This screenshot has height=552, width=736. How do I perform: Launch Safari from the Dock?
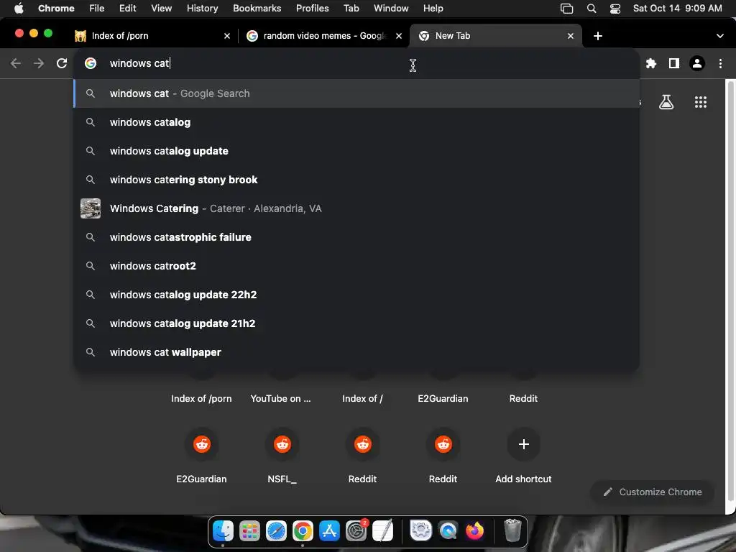coord(276,531)
